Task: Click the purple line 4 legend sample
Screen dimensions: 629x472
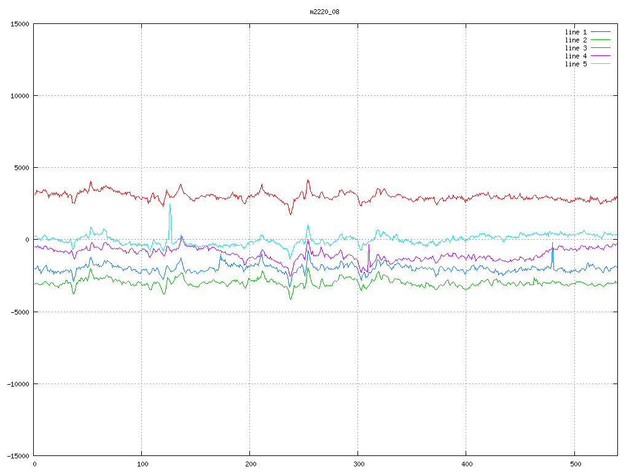Action: tap(601, 56)
